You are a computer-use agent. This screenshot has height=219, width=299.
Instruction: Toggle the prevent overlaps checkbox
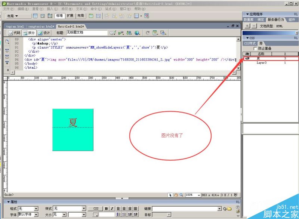(255, 49)
